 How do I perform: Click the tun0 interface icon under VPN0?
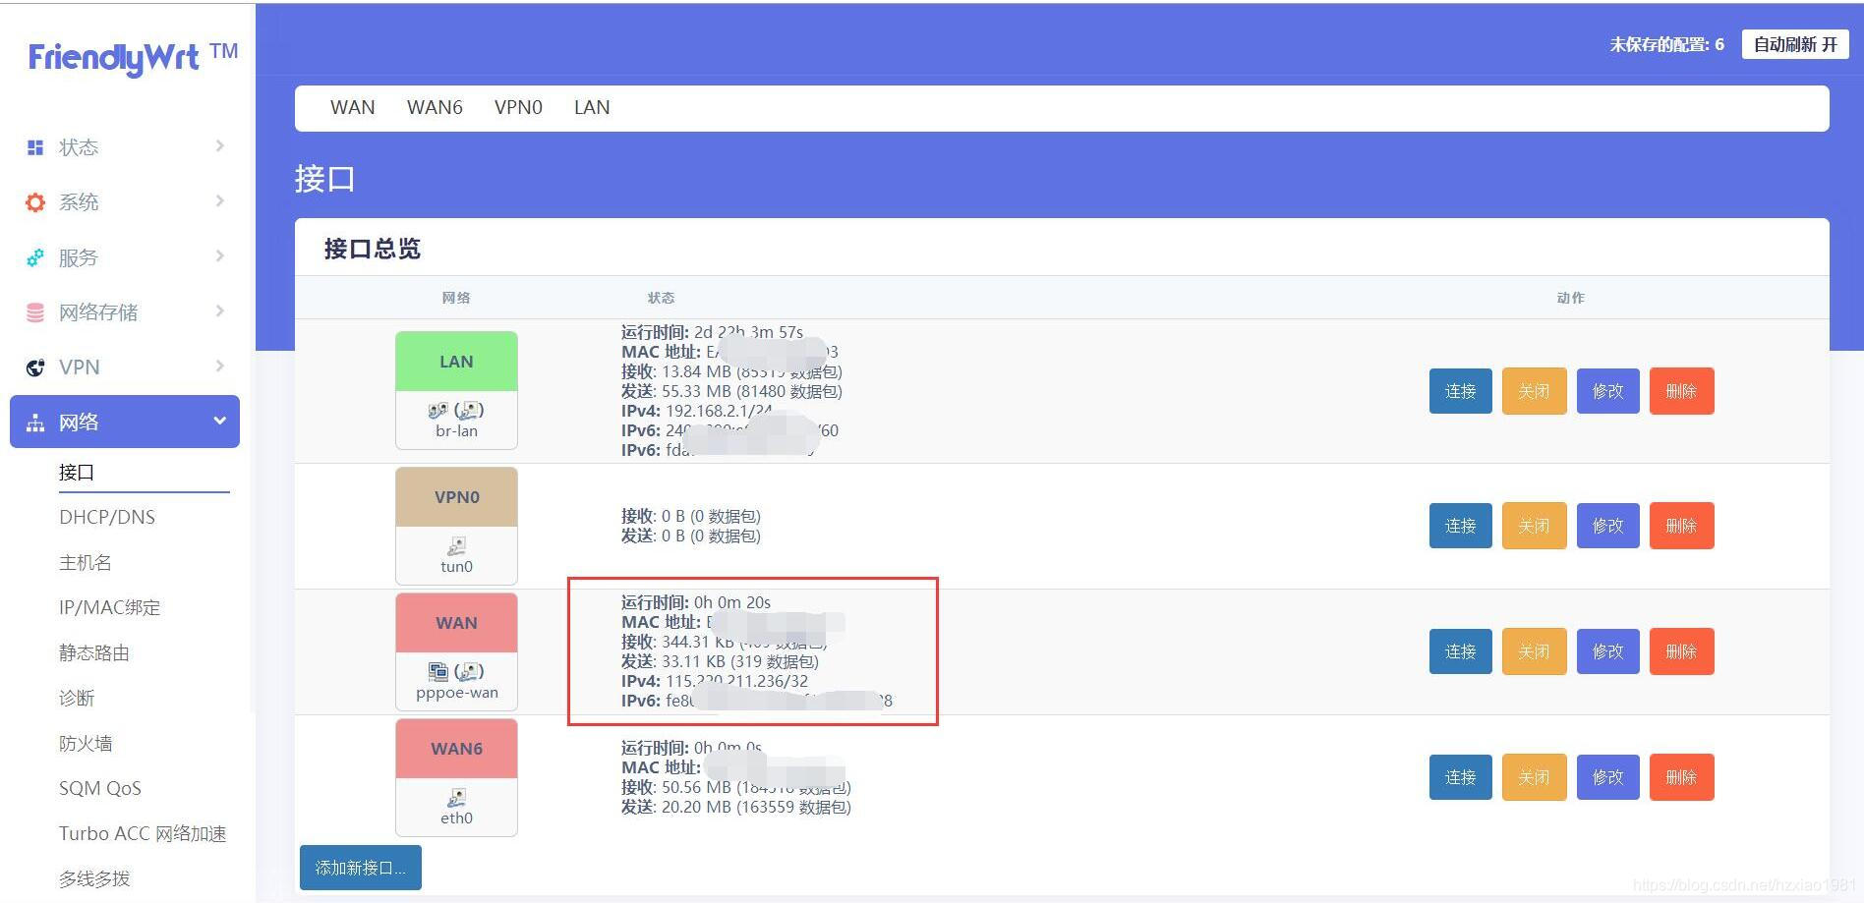[x=456, y=545]
